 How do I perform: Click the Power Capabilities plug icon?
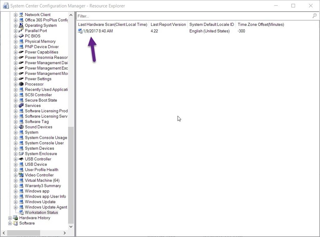pos(21,52)
